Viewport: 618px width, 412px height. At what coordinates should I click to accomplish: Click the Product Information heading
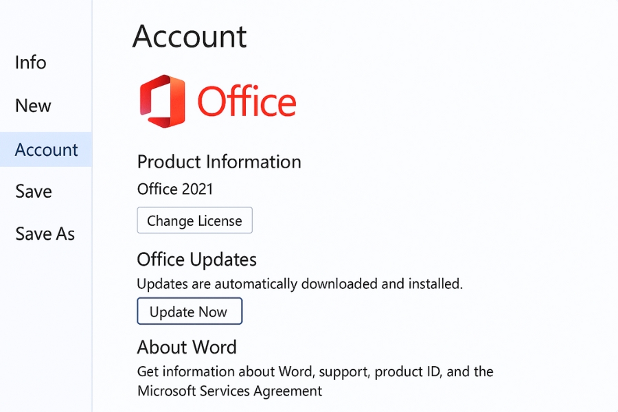click(x=219, y=162)
